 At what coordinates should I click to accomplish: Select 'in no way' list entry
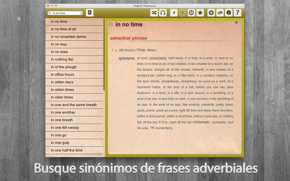tap(74, 44)
